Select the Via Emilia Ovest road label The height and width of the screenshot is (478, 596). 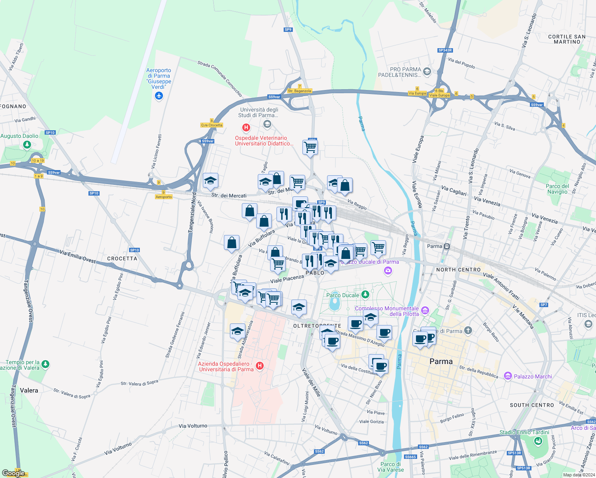[x=78, y=257]
